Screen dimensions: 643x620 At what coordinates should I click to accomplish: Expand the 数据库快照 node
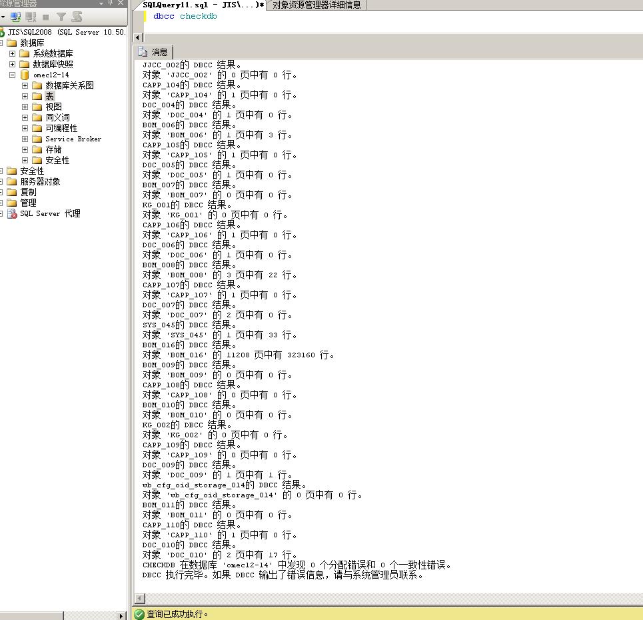[x=12, y=64]
